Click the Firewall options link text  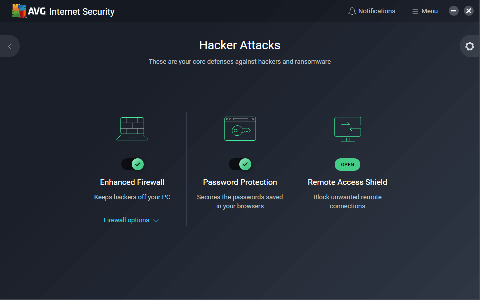126,220
